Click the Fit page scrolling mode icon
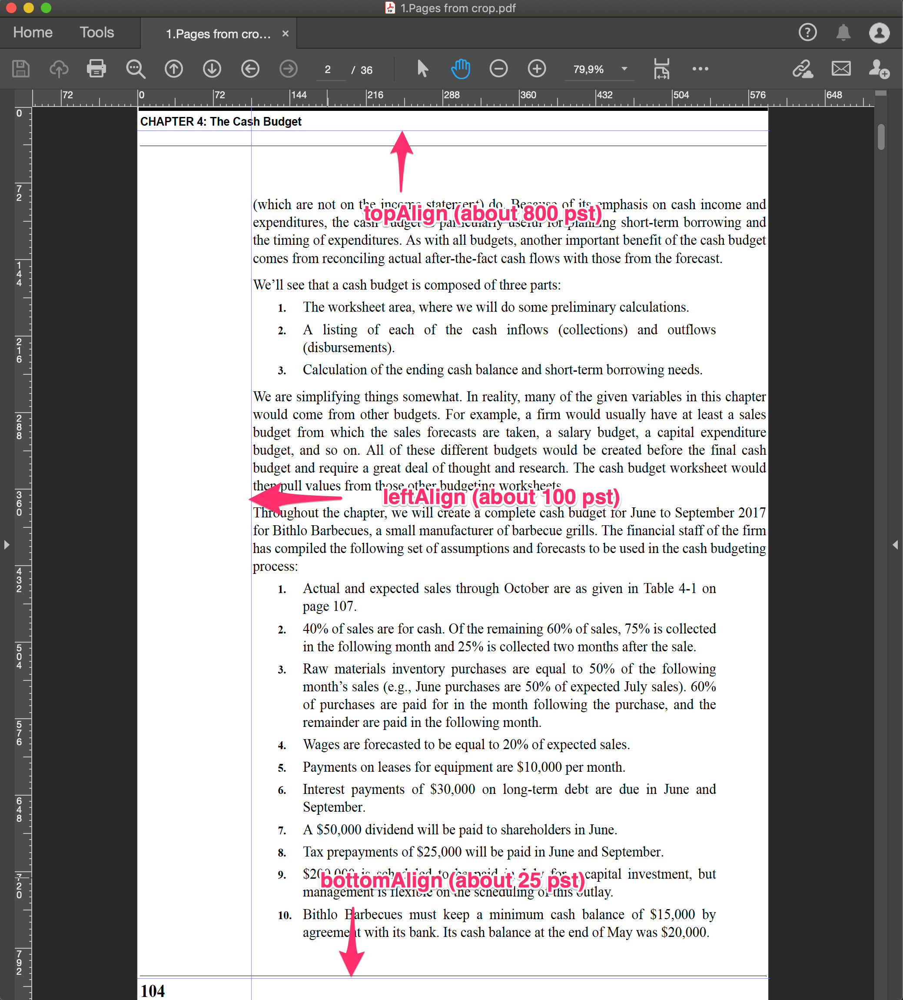 click(x=661, y=69)
